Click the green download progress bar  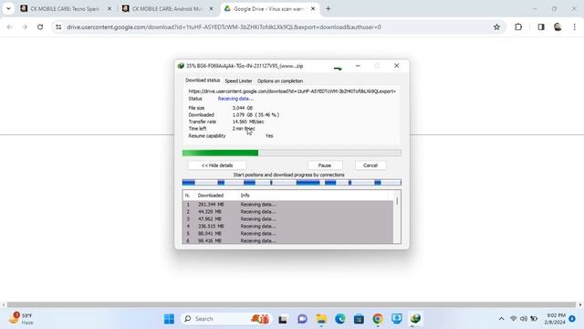pos(292,153)
